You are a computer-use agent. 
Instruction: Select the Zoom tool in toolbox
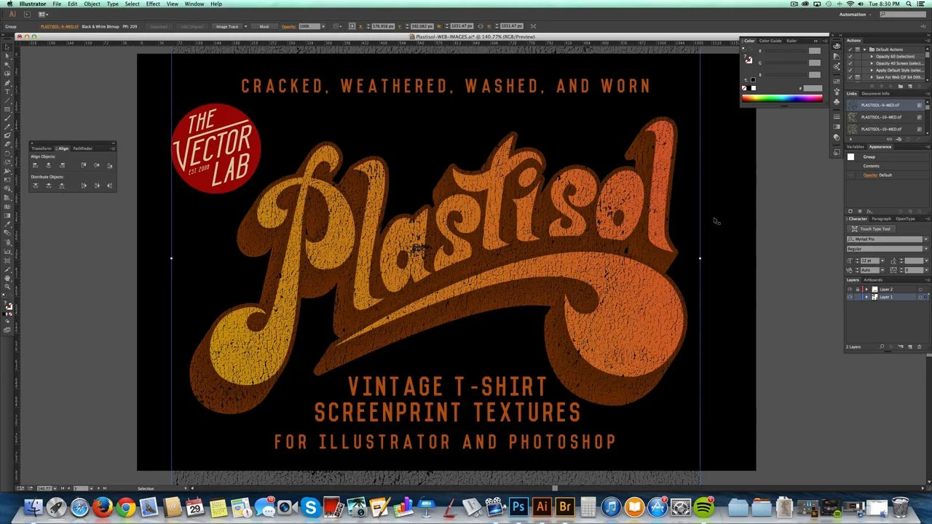click(x=7, y=286)
